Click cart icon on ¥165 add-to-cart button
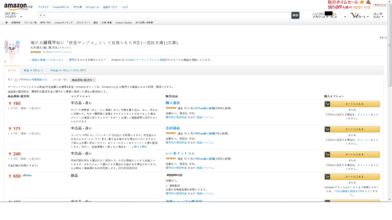This screenshot has width=392, height=220. pyautogui.click(x=327, y=104)
